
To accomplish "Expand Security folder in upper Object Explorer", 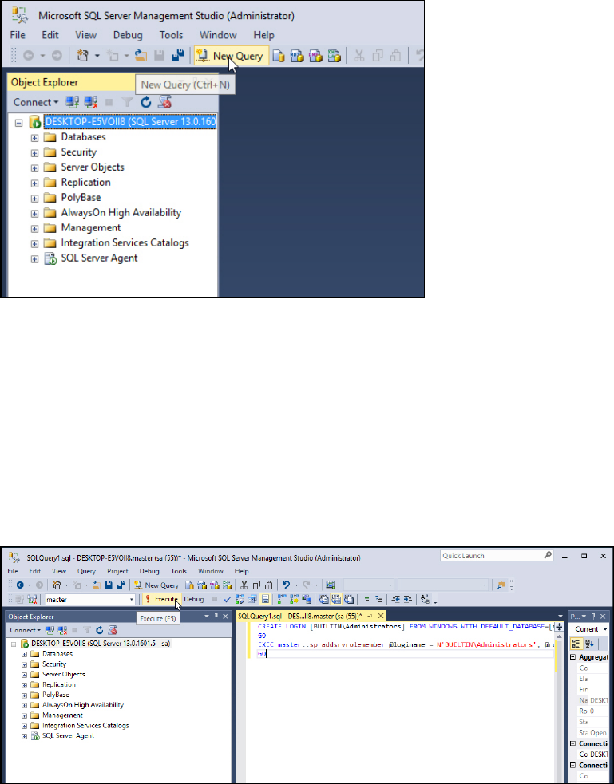I will pos(34,153).
